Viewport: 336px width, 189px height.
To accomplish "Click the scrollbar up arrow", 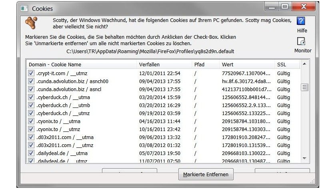I will pos(304,64).
